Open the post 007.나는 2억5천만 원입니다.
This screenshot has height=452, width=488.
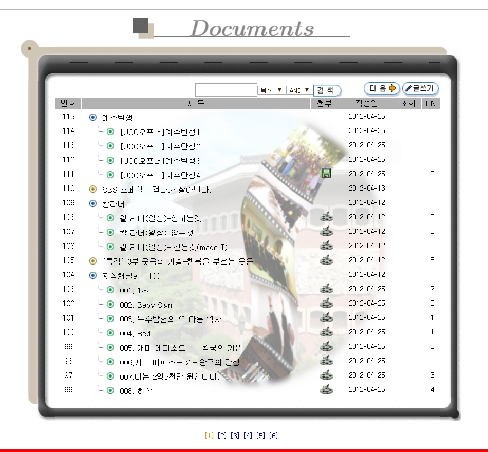[170, 376]
